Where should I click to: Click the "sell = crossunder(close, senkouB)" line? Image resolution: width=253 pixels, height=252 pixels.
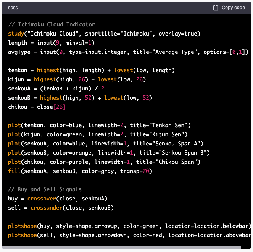tap(61, 208)
